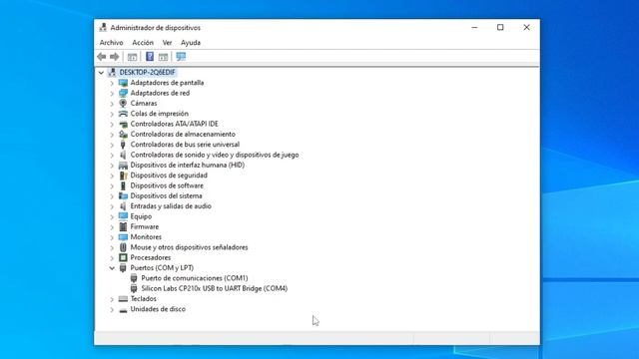This screenshot has height=359, width=639.
Task: Click the Controladoras de almacenamiento icon
Action: [123, 134]
